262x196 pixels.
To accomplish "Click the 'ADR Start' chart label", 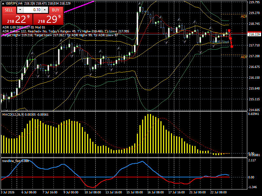I will (x=222, y=42).
